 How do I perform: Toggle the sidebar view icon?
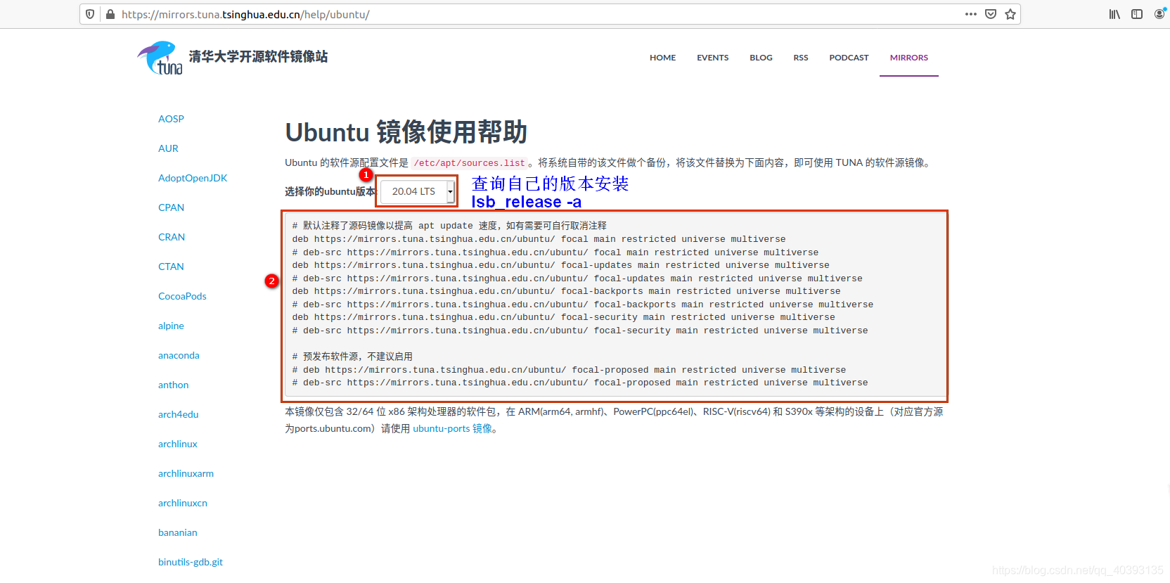[x=1137, y=14]
